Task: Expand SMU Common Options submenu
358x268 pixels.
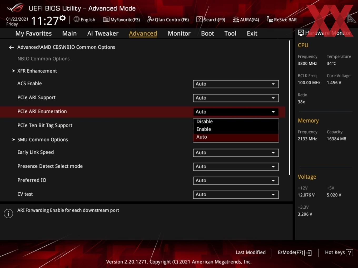Action: click(43, 140)
